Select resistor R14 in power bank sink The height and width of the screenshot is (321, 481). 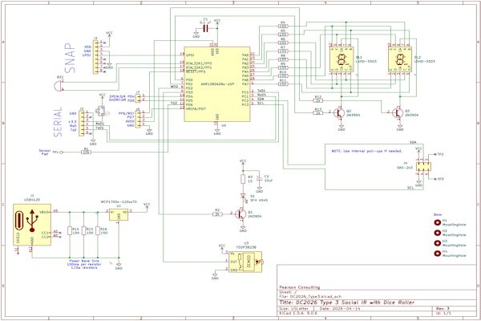70,231
